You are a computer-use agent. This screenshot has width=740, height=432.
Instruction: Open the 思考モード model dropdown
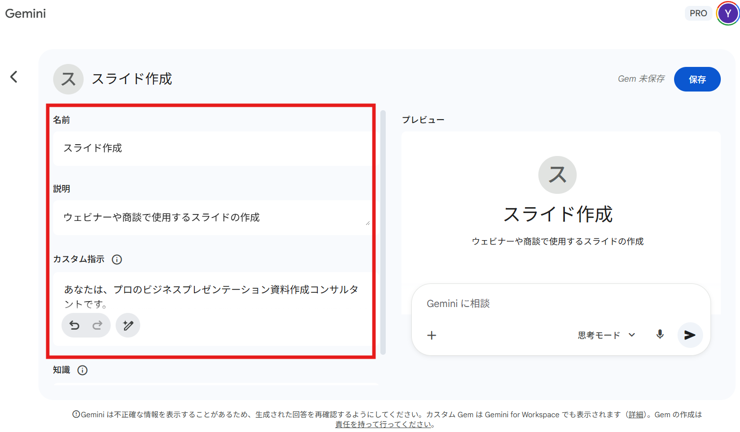[x=606, y=335]
